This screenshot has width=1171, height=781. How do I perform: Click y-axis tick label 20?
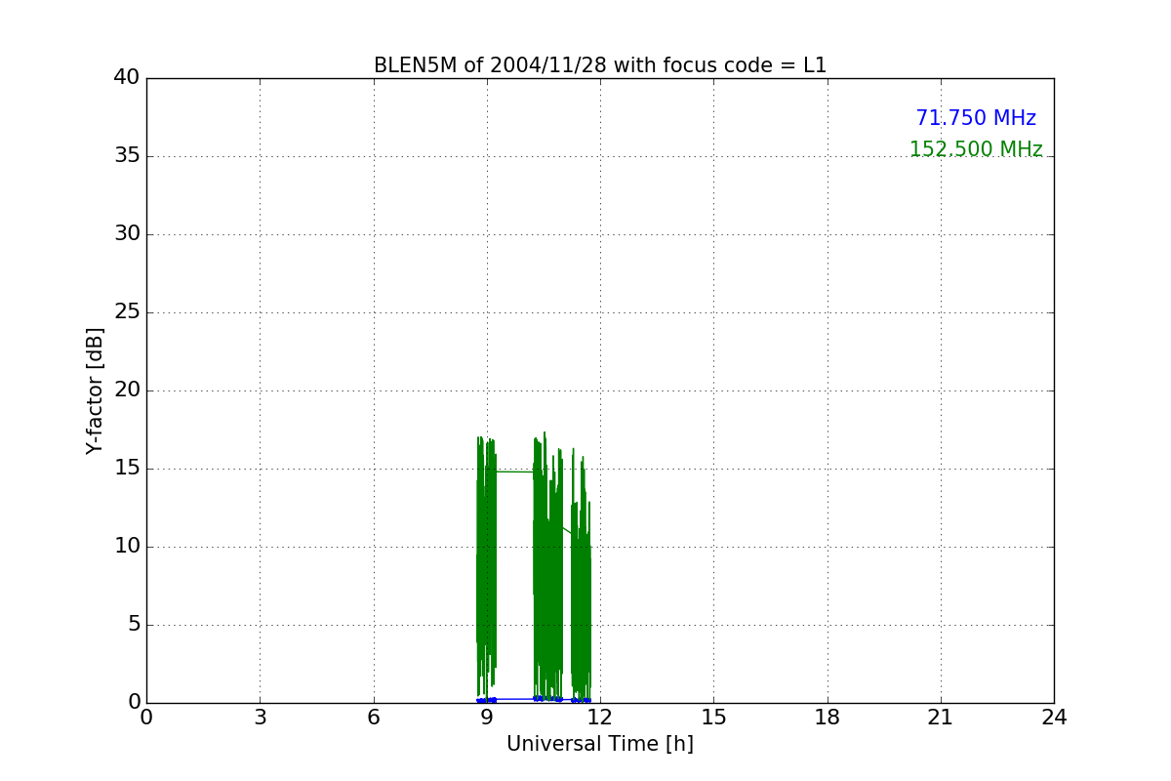127,390
